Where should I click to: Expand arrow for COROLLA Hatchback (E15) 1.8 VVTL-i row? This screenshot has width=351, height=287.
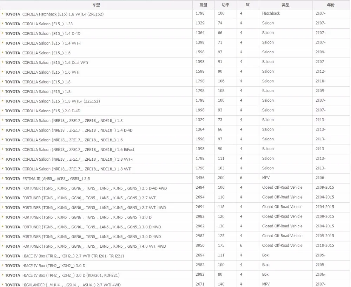(x=2, y=14)
